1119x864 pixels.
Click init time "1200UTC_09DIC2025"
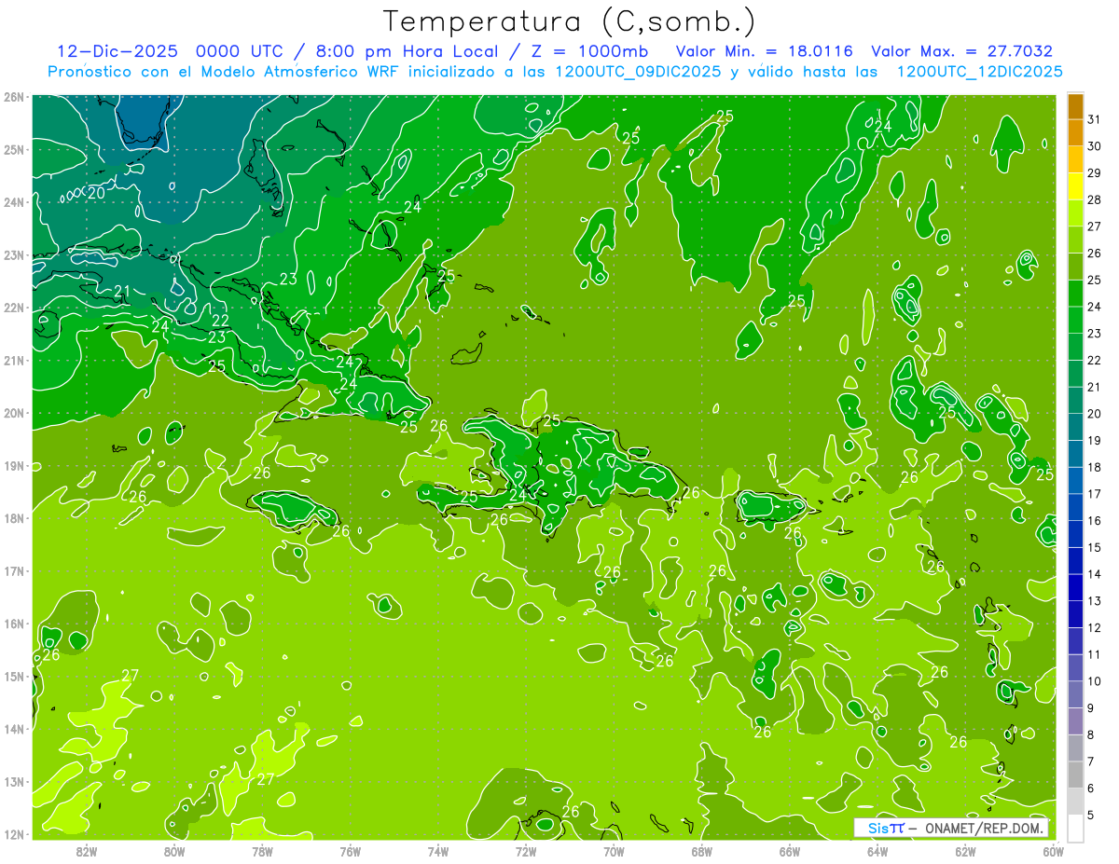coord(638,72)
